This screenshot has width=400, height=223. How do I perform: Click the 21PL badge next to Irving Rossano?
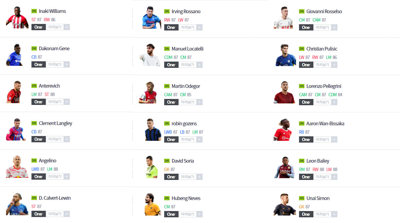[x=167, y=11]
